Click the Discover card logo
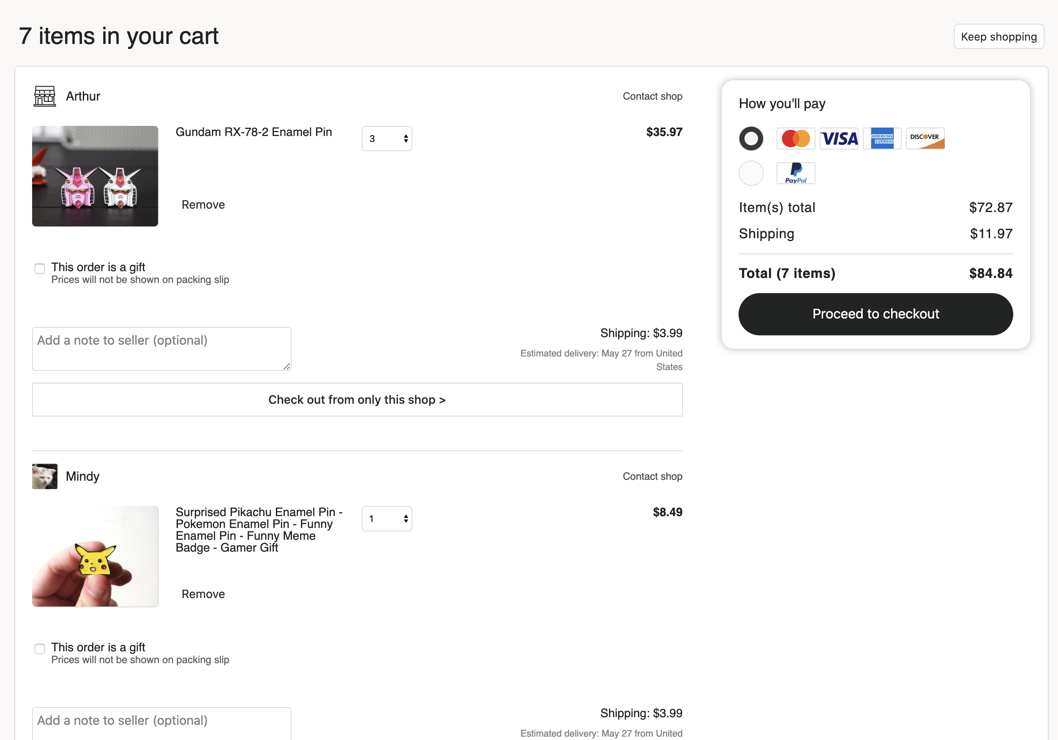The image size is (1058, 740). [x=925, y=138]
